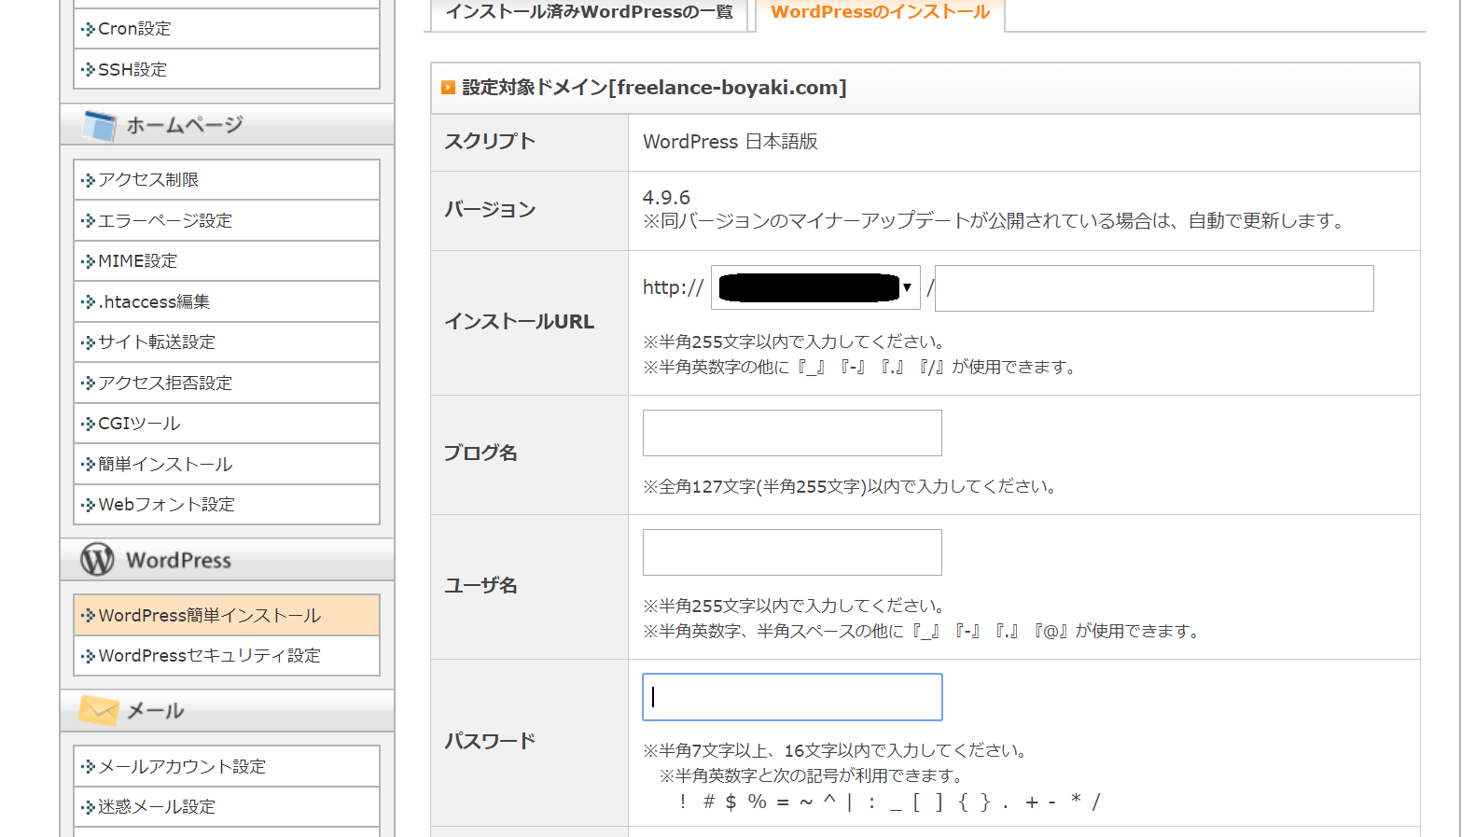This screenshot has height=837, width=1475.
Task: Click the WordPress logo icon in sidebar
Action: (97, 559)
